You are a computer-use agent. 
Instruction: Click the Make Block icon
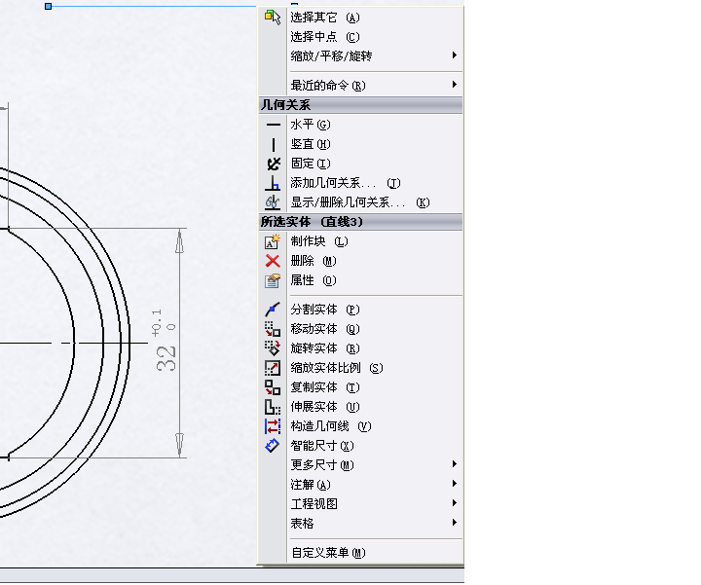point(273,241)
